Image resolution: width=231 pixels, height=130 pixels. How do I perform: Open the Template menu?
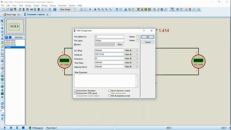click(62, 5)
